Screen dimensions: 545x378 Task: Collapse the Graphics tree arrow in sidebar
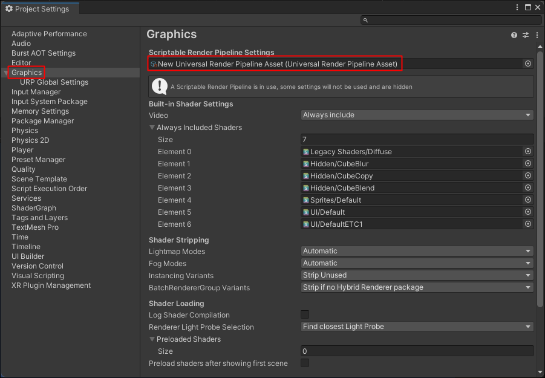click(5, 73)
